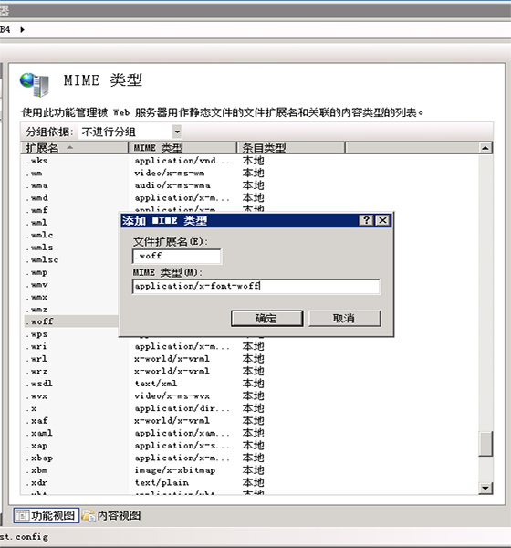Click the vertical scrollbar thumb

tap(485, 444)
